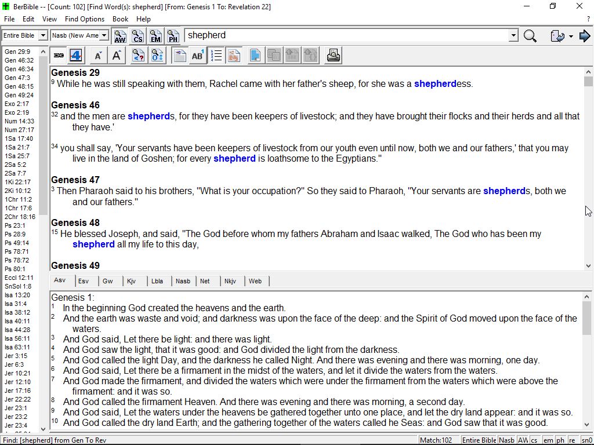
Task: Open the Book menu
Action: [x=121, y=19]
